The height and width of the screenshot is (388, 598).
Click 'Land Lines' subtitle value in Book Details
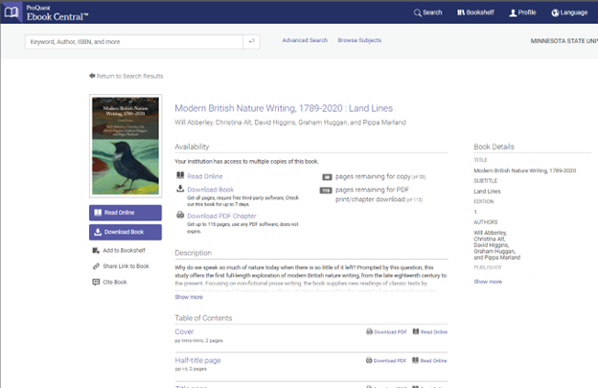pyautogui.click(x=487, y=192)
